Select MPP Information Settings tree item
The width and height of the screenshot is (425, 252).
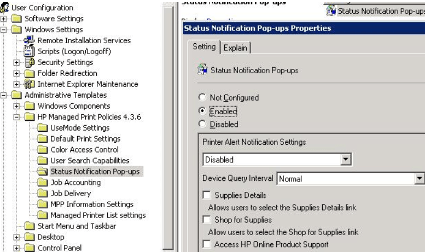(x=92, y=204)
